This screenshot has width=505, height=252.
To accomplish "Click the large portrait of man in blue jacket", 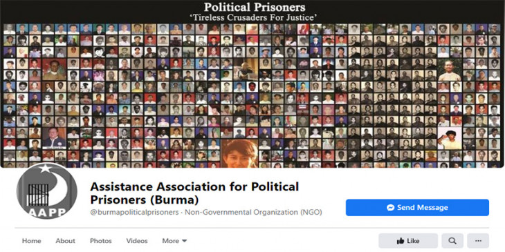I will pyautogui.click(x=54, y=138).
